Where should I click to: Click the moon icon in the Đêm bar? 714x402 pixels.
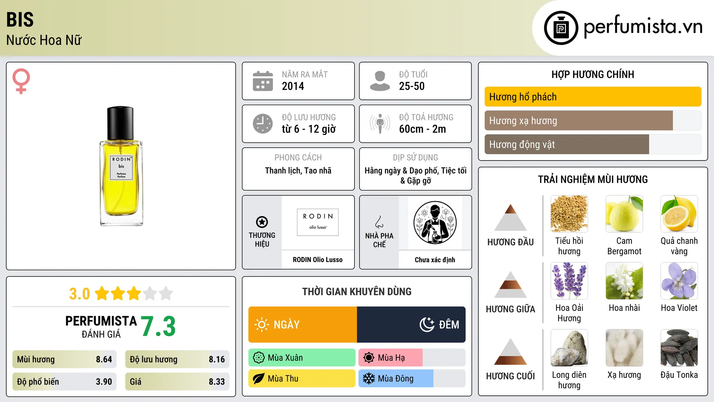click(427, 325)
